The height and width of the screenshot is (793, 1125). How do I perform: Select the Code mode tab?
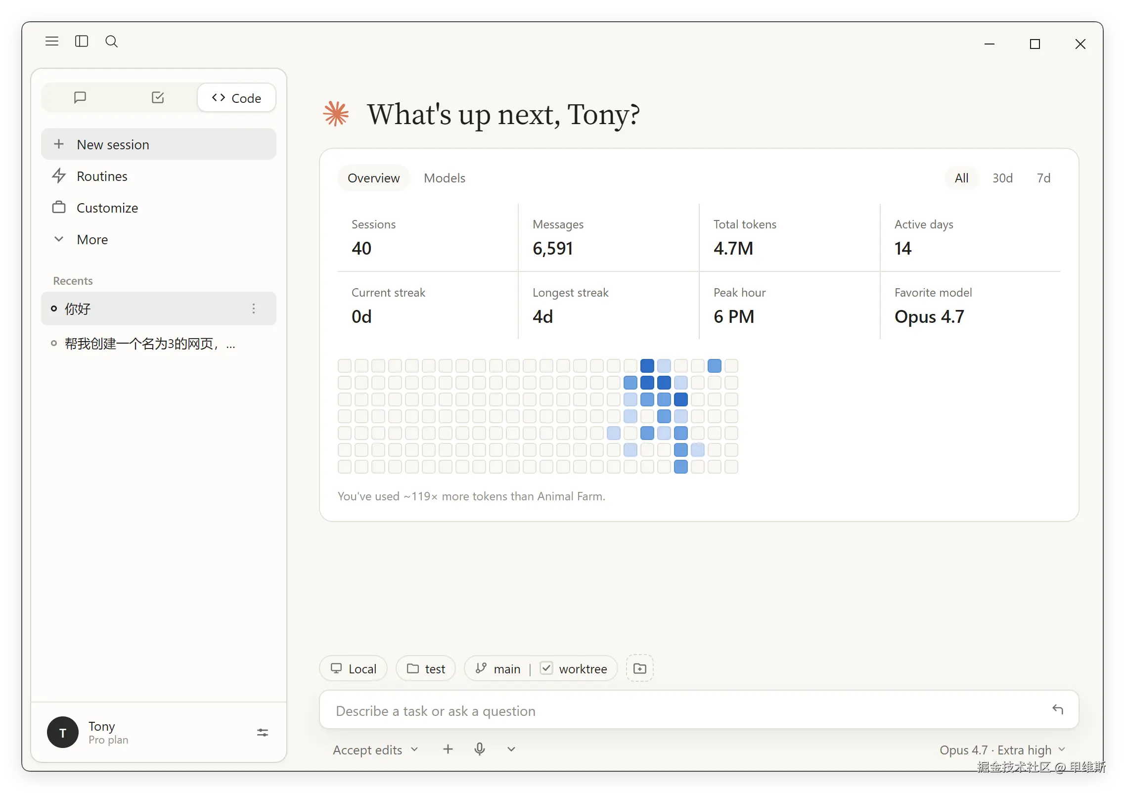point(236,98)
